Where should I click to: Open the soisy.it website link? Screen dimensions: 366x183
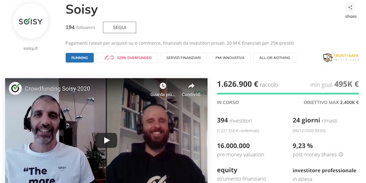[x=30, y=48]
